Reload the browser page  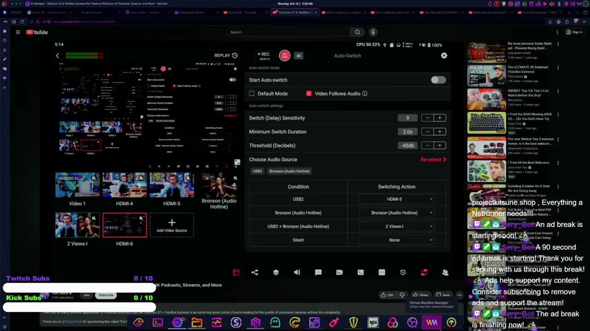click(22, 22)
